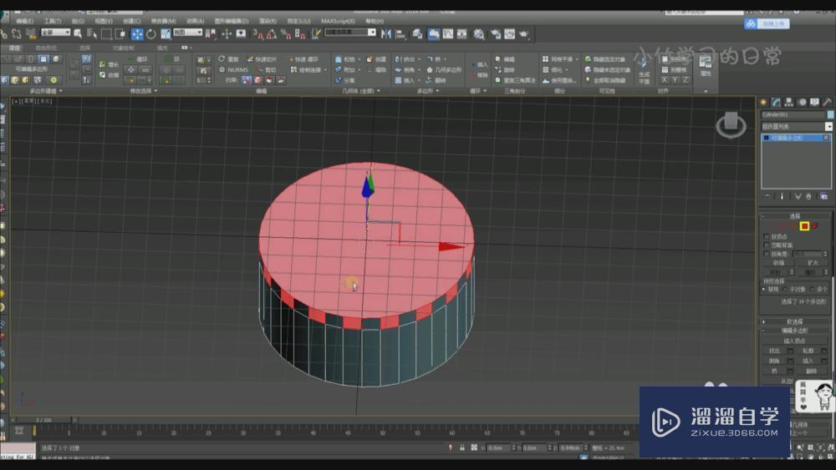The width and height of the screenshot is (836, 470).
Task: Expand the 多边形建模 ribbon panel
Action: 46,91
